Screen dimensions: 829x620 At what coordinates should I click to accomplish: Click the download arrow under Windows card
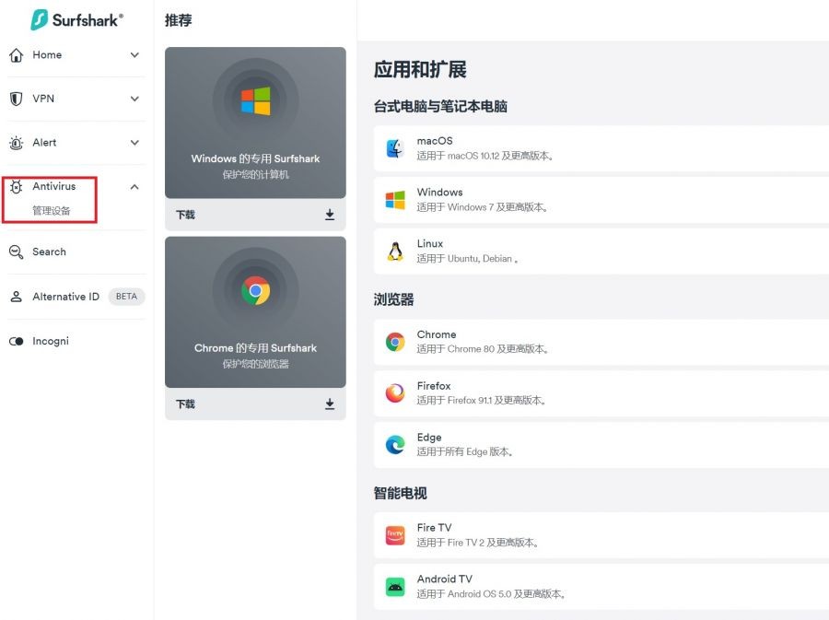[x=330, y=215]
